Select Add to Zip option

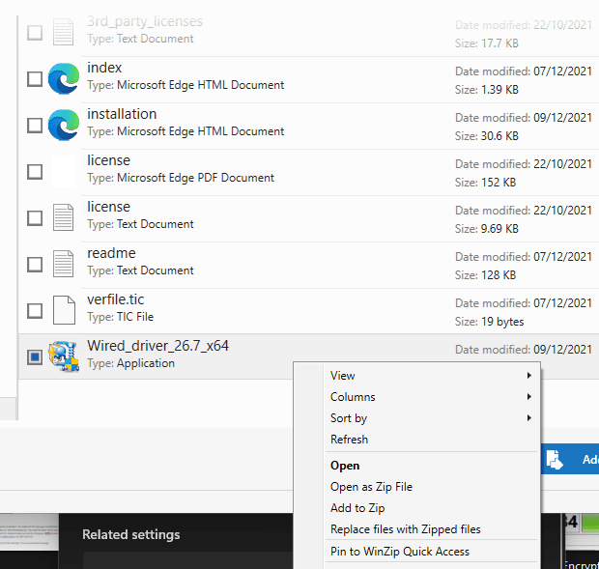tap(357, 508)
